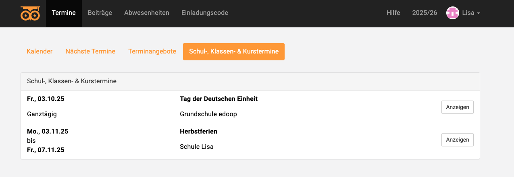Viewport: 514px width, 177px height.
Task: Select the Schul-, Klassen- & Kurstermine tab
Action: tap(234, 51)
